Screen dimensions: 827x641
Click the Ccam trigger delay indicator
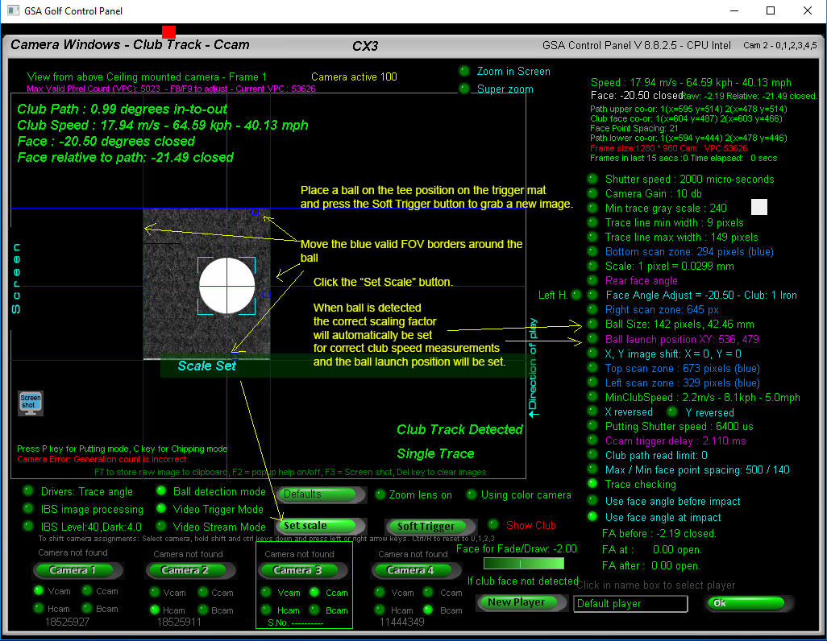(x=592, y=440)
